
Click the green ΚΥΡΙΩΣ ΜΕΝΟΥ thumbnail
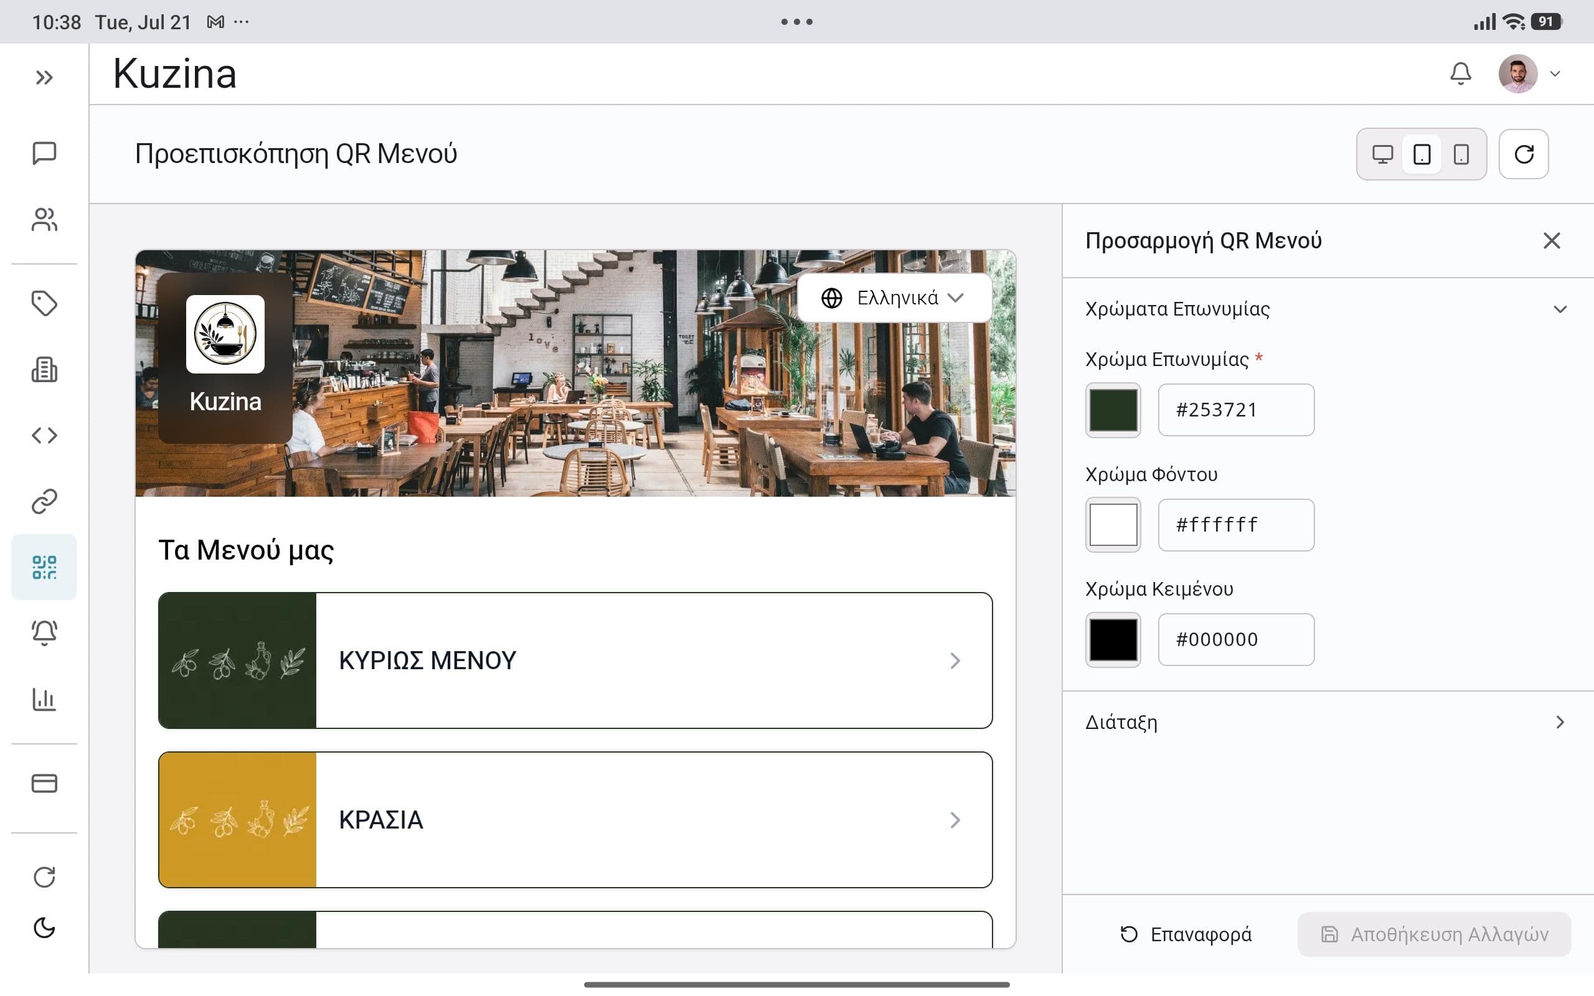coord(238,660)
